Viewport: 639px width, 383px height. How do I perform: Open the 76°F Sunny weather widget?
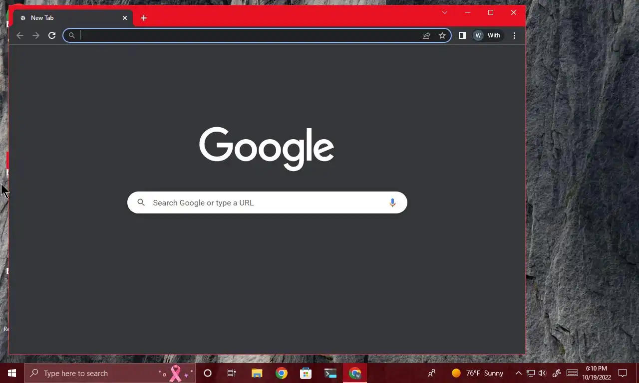(478, 373)
